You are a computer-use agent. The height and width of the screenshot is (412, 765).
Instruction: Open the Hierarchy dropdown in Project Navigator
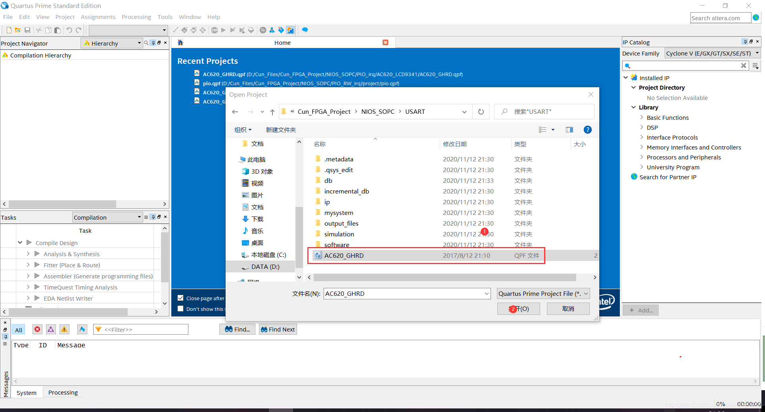tap(112, 43)
